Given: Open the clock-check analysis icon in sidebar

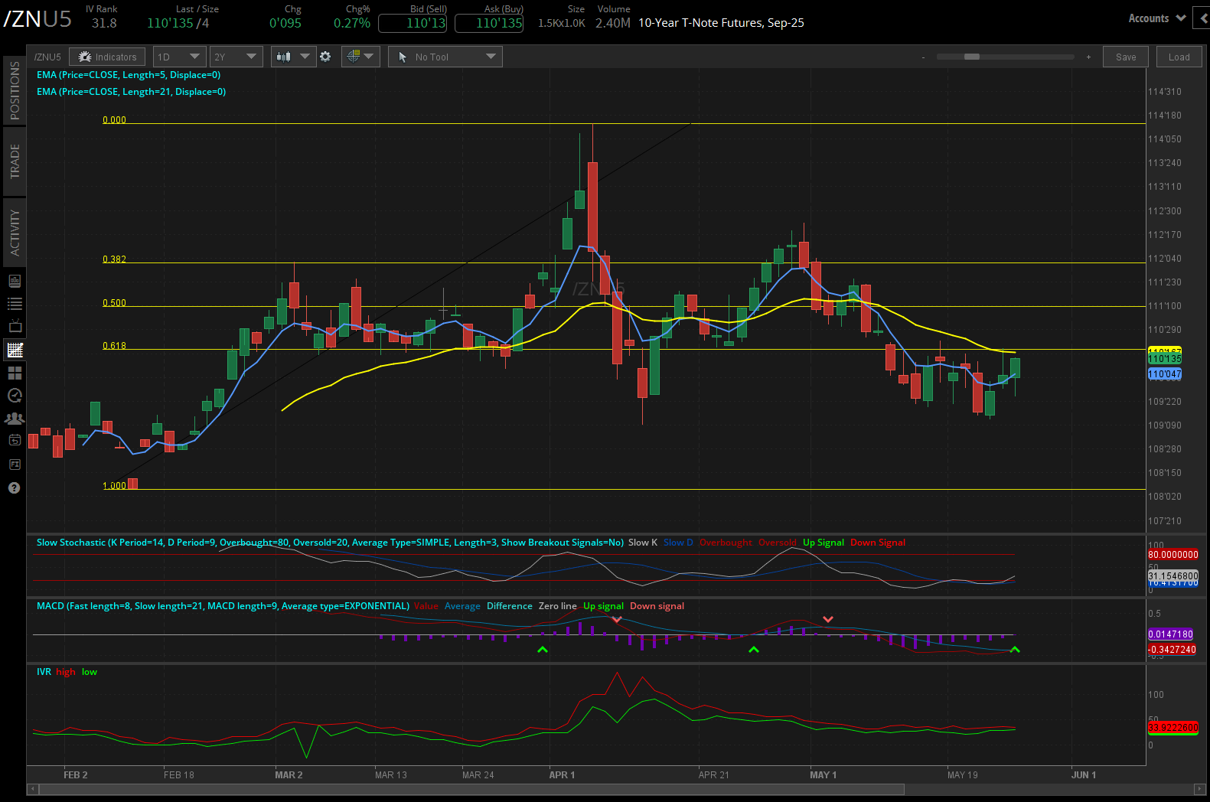Looking at the screenshot, I should click(x=15, y=396).
